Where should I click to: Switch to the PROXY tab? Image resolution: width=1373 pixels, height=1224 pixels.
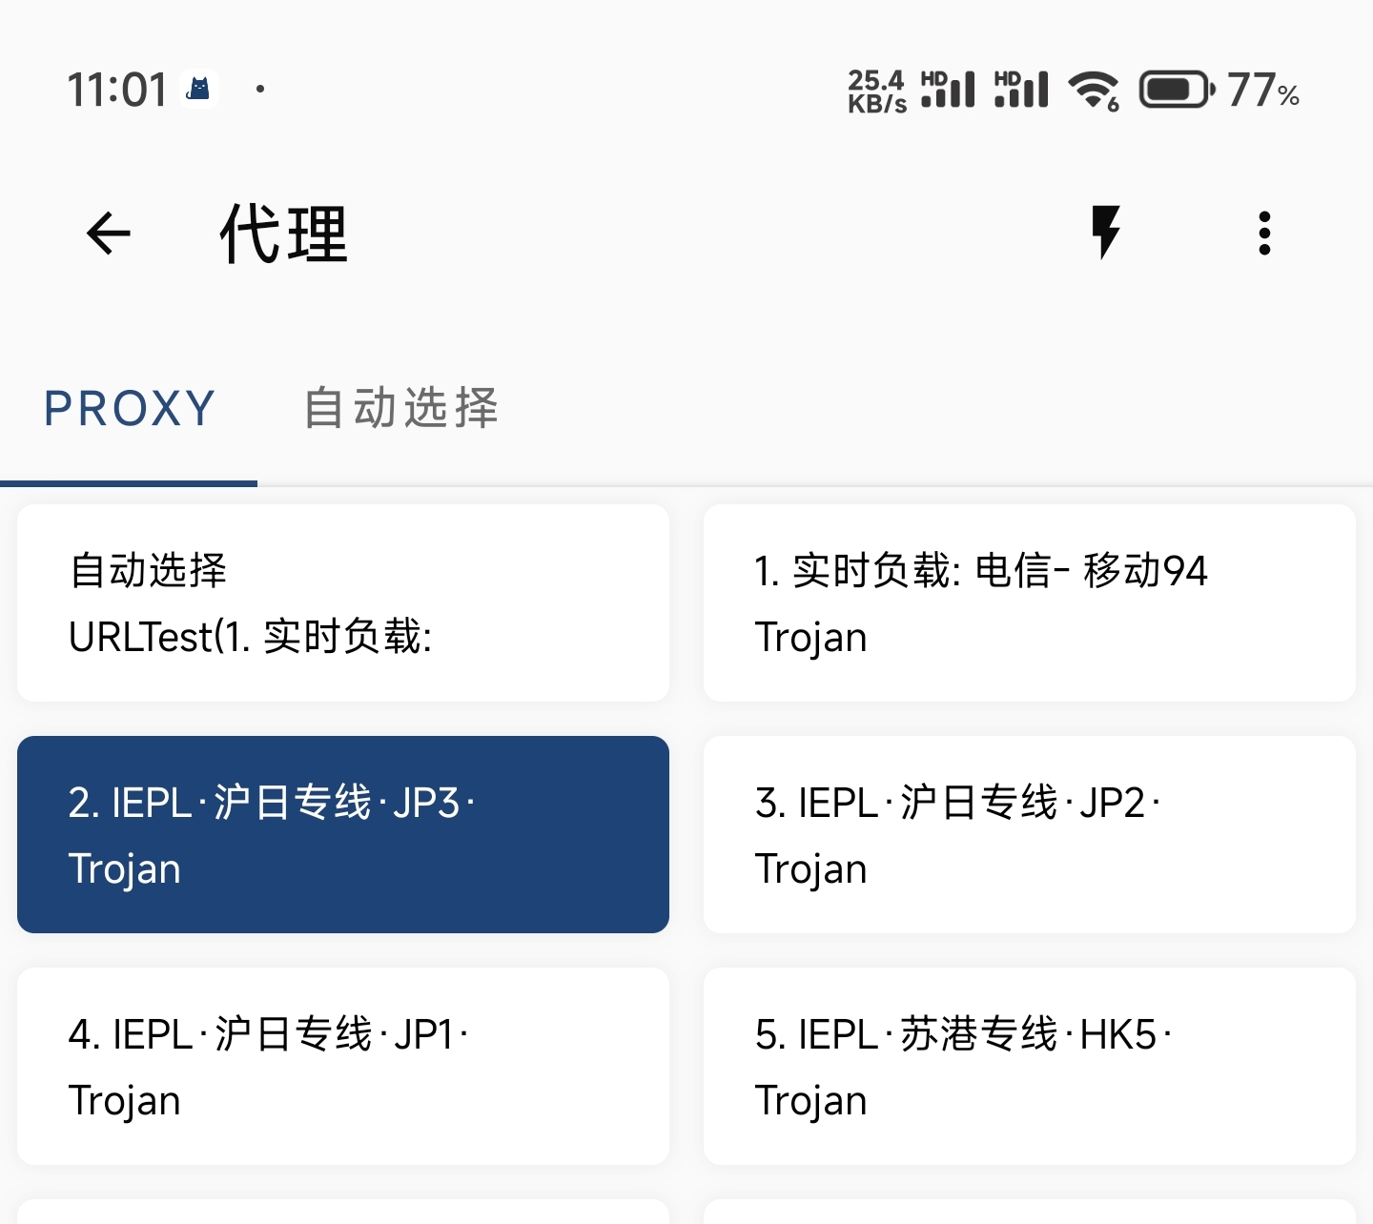click(x=130, y=408)
